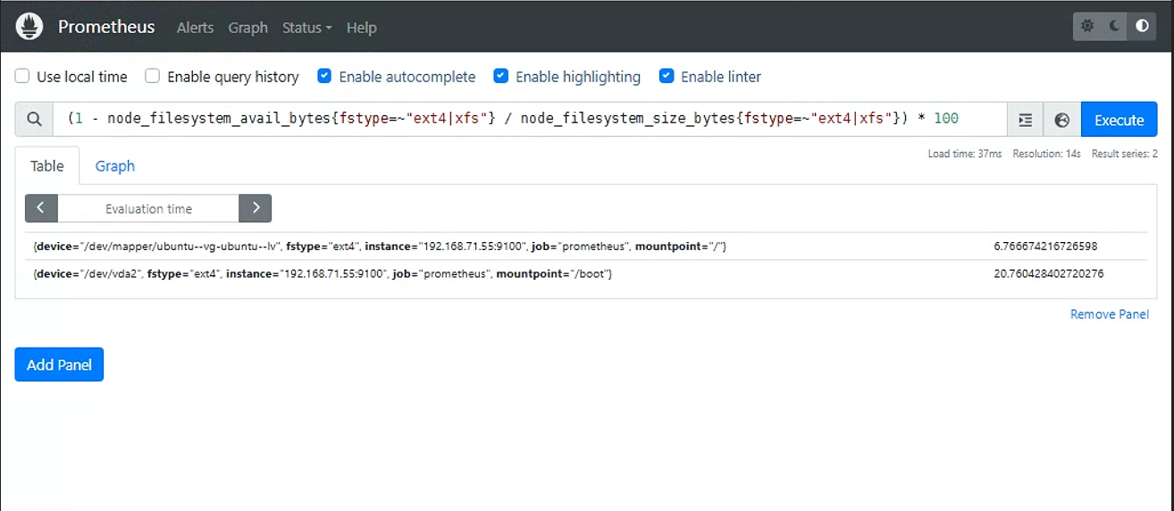1174x511 pixels.
Task: Click Remove Panel link
Action: (1110, 314)
